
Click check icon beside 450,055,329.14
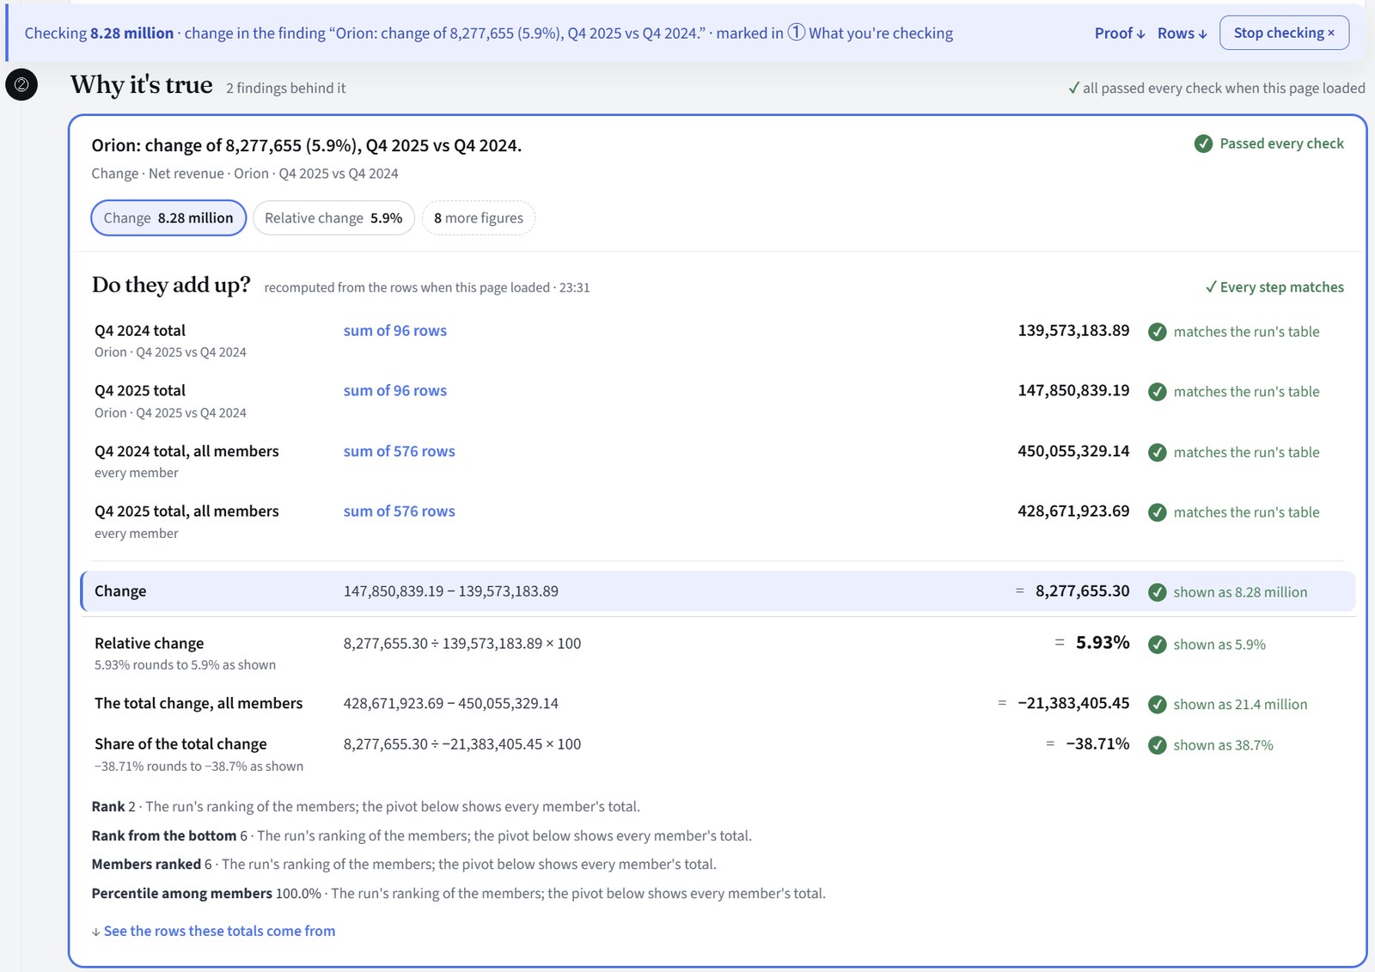pos(1158,452)
